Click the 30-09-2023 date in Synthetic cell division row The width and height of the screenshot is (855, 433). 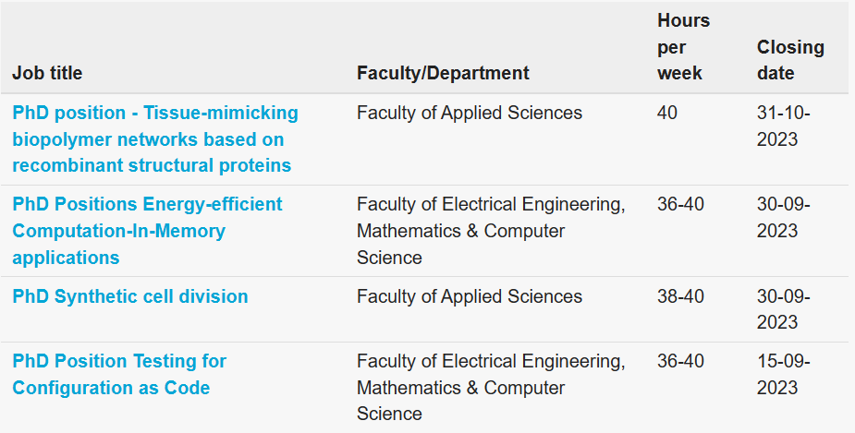pos(784,308)
